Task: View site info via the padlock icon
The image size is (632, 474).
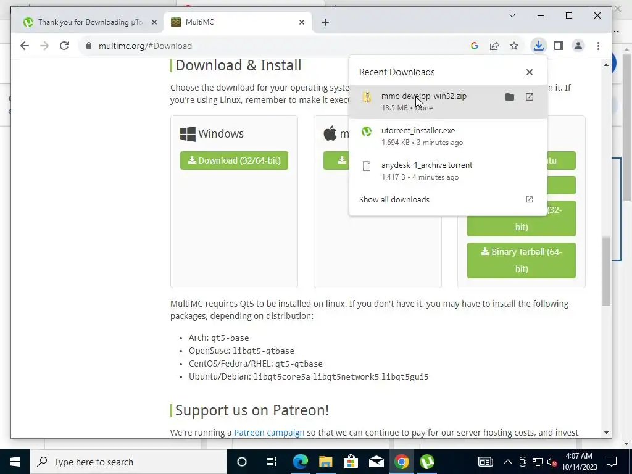Action: click(x=89, y=46)
